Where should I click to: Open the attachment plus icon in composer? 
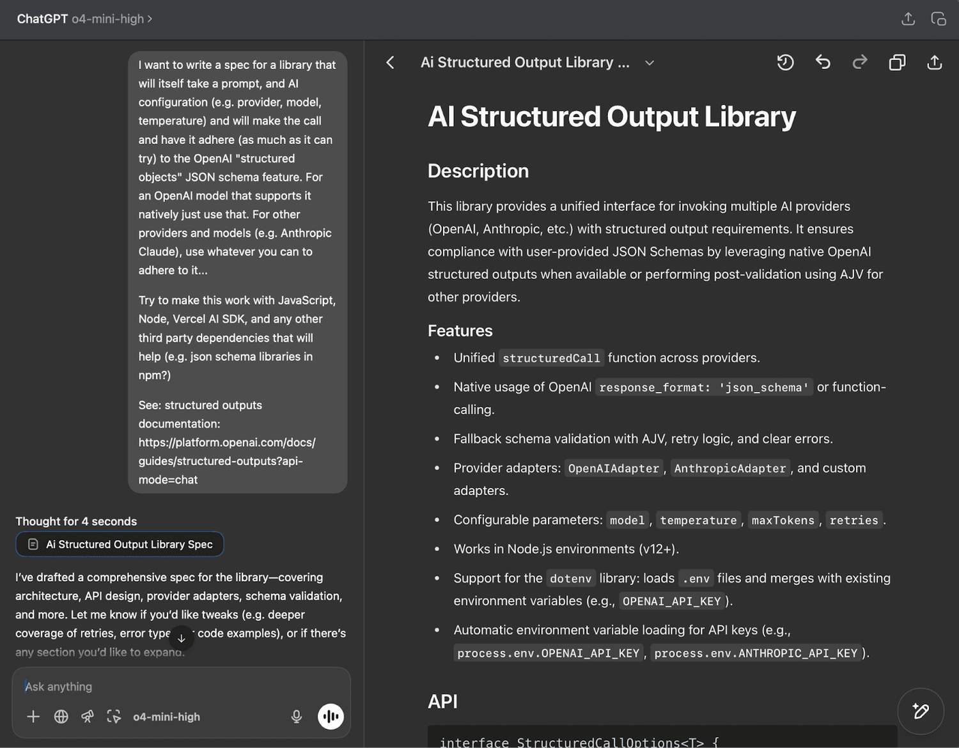point(33,717)
